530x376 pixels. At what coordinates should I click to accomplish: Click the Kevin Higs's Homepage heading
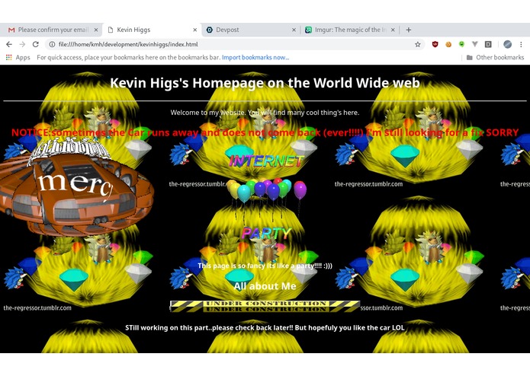coord(265,83)
